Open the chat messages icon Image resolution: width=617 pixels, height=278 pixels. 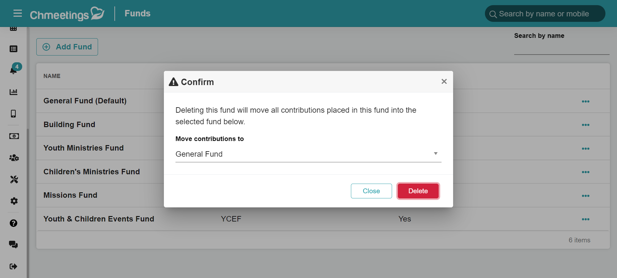[x=13, y=245]
